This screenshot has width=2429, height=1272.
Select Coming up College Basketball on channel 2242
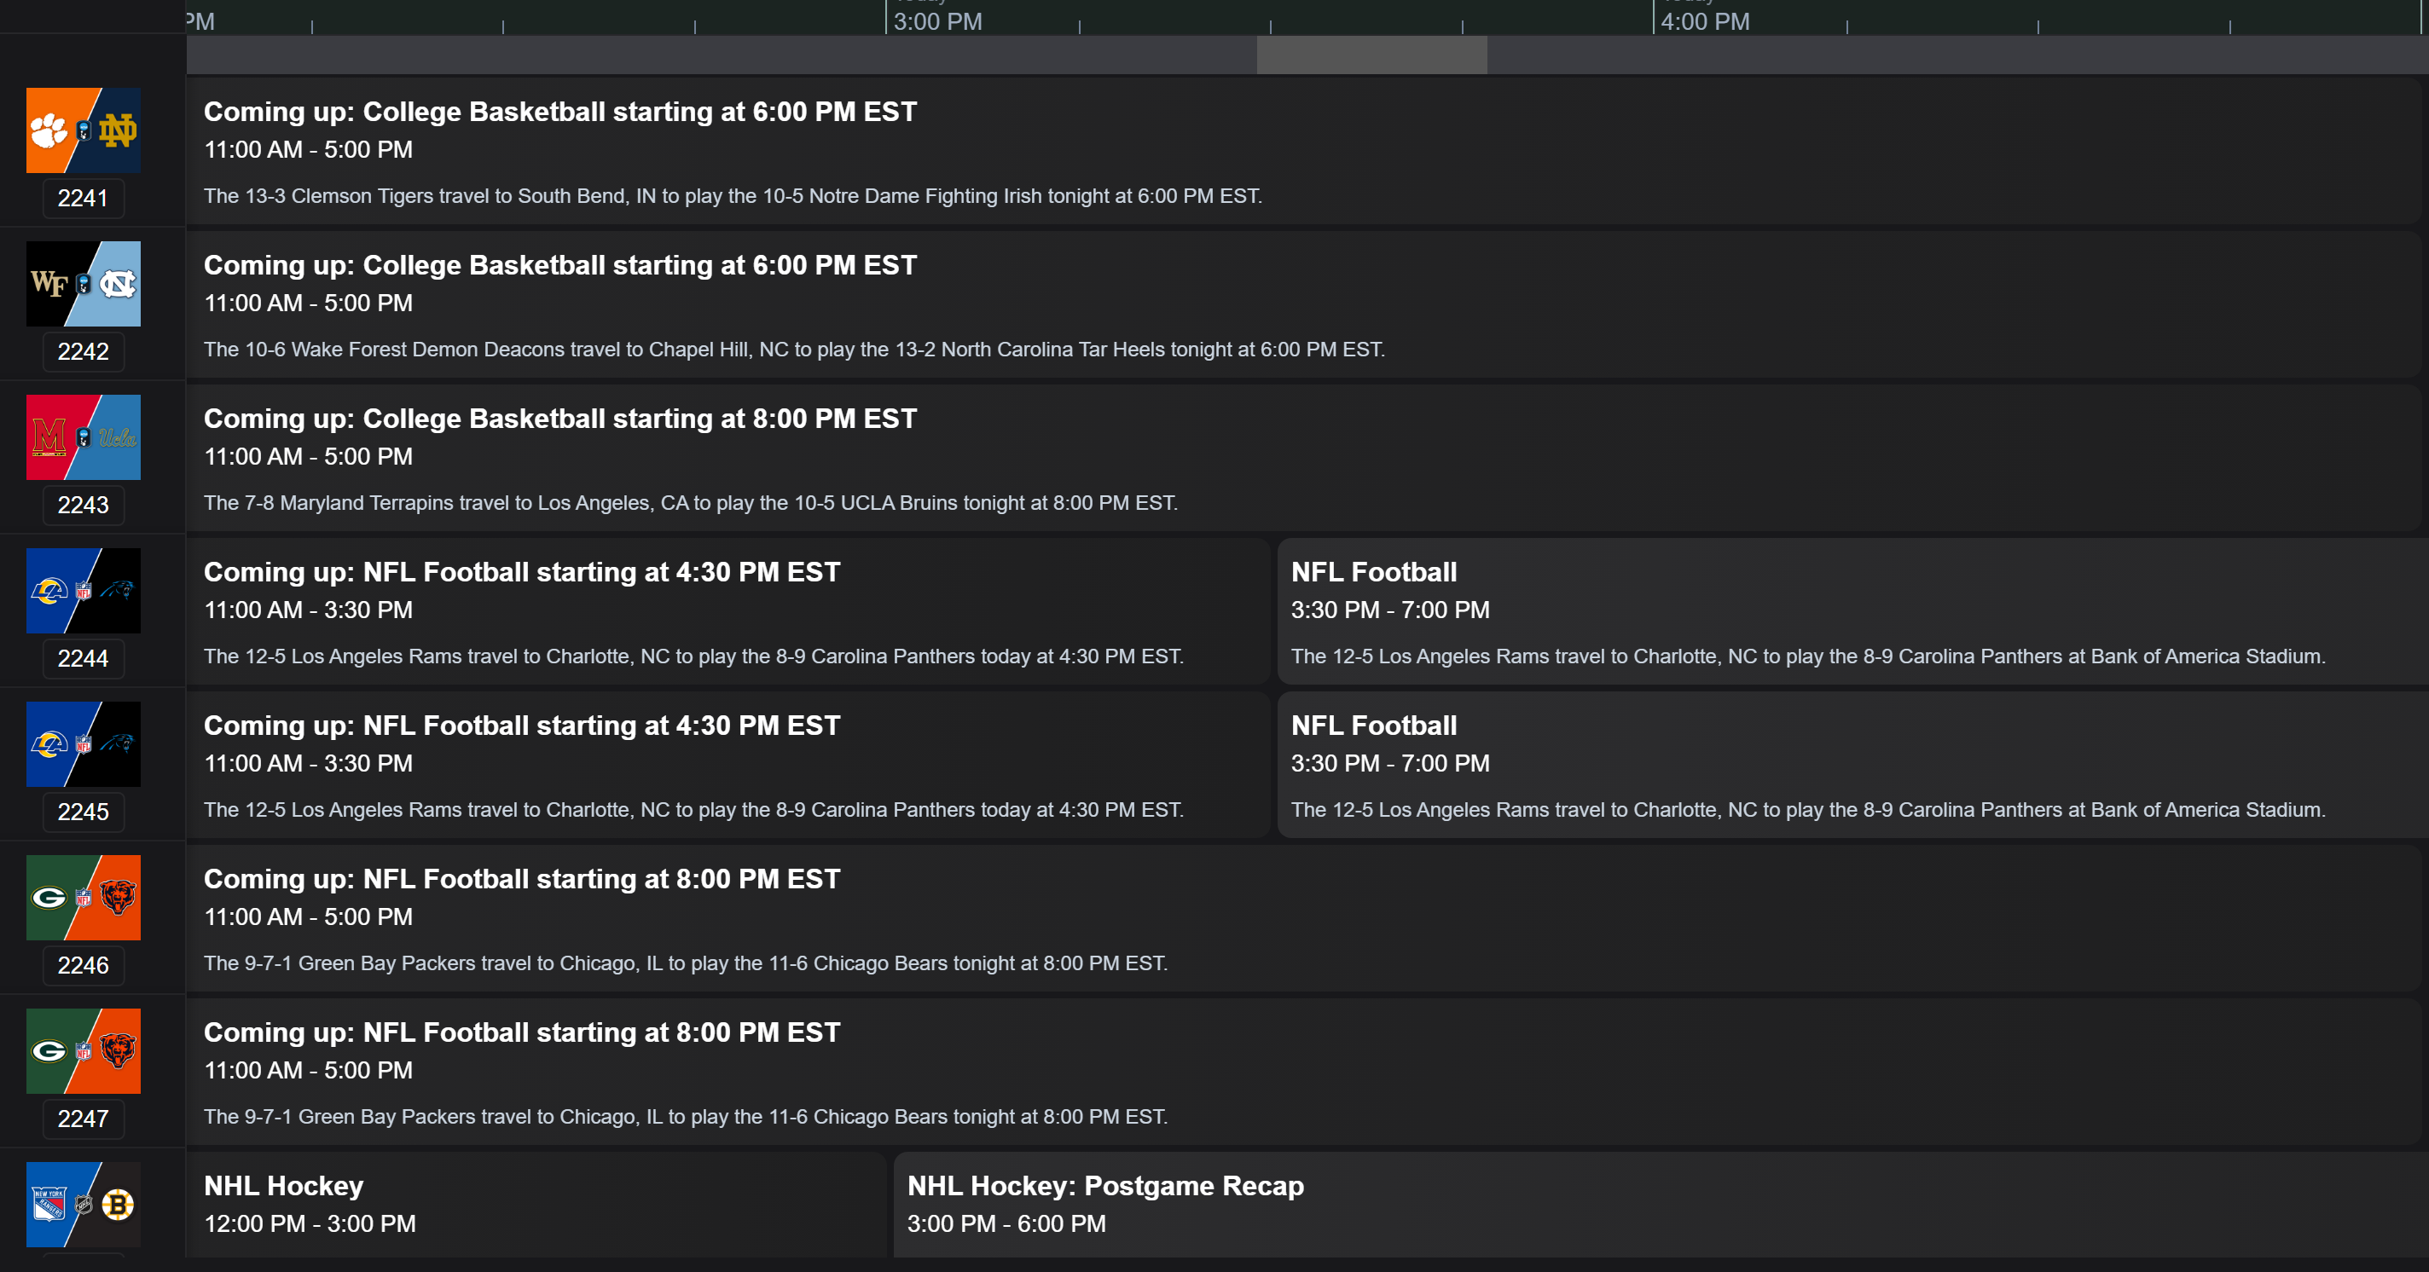pyautogui.click(x=1301, y=305)
